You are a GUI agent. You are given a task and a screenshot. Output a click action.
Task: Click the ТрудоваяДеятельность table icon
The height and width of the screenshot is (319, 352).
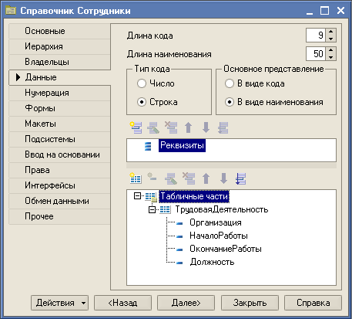click(165, 209)
